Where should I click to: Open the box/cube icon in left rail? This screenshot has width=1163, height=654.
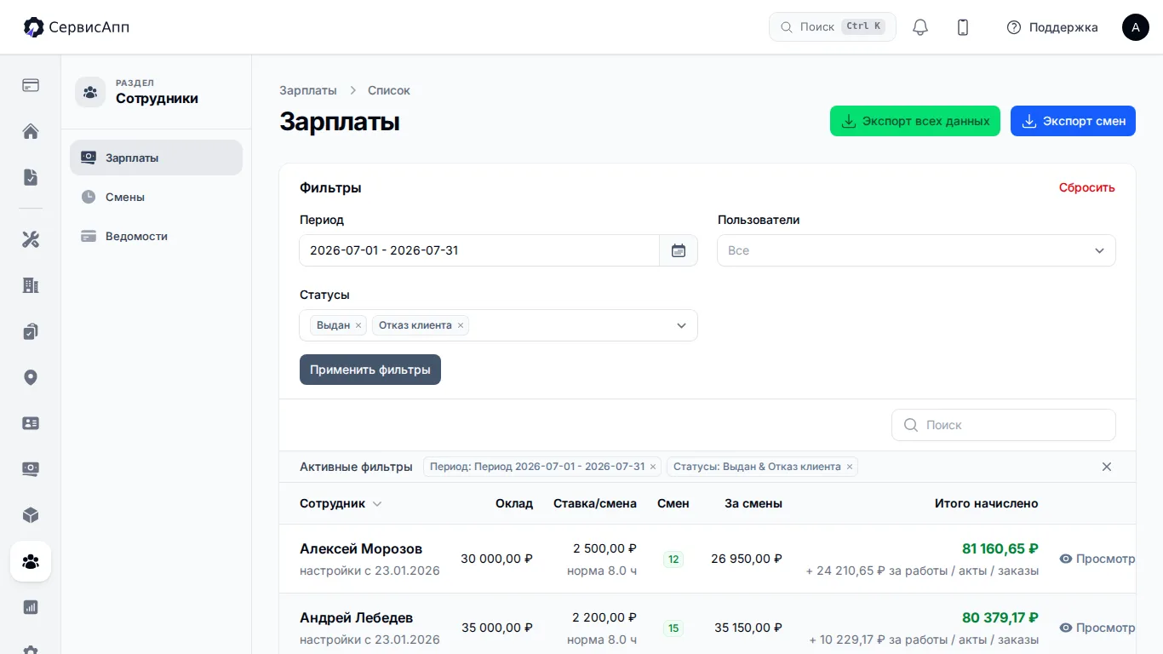click(x=31, y=515)
